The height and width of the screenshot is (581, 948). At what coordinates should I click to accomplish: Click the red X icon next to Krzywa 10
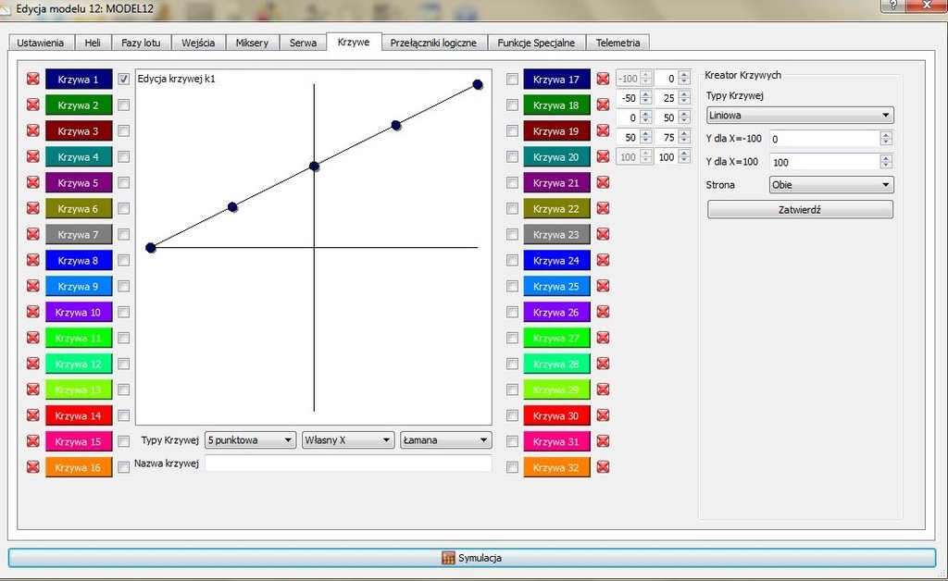pos(33,313)
